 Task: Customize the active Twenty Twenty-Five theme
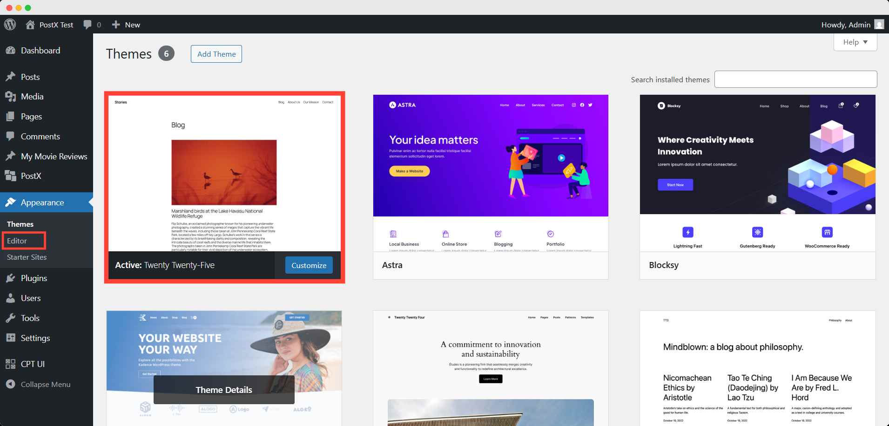click(x=309, y=265)
